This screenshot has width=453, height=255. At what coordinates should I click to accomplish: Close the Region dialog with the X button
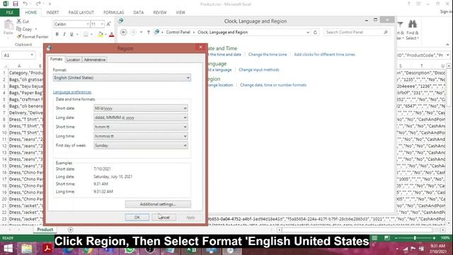200,47
